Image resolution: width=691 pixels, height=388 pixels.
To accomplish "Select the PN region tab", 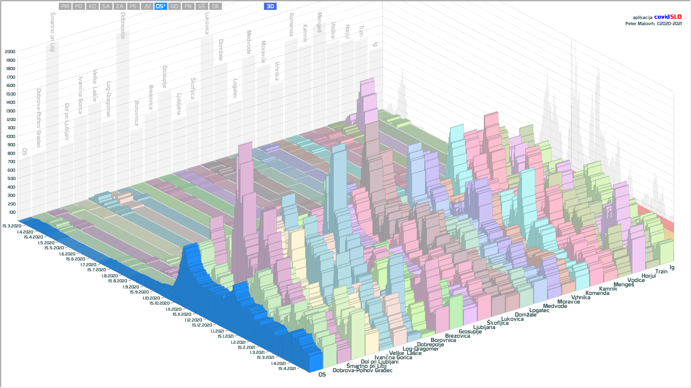I will point(188,6).
